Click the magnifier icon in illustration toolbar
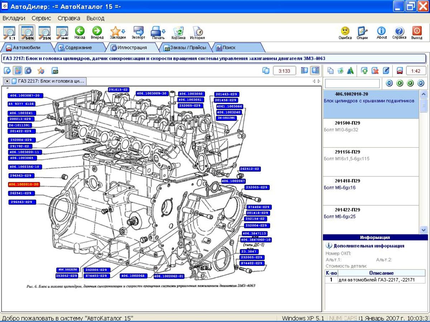This screenshot has height=322, width=430. pos(7,71)
